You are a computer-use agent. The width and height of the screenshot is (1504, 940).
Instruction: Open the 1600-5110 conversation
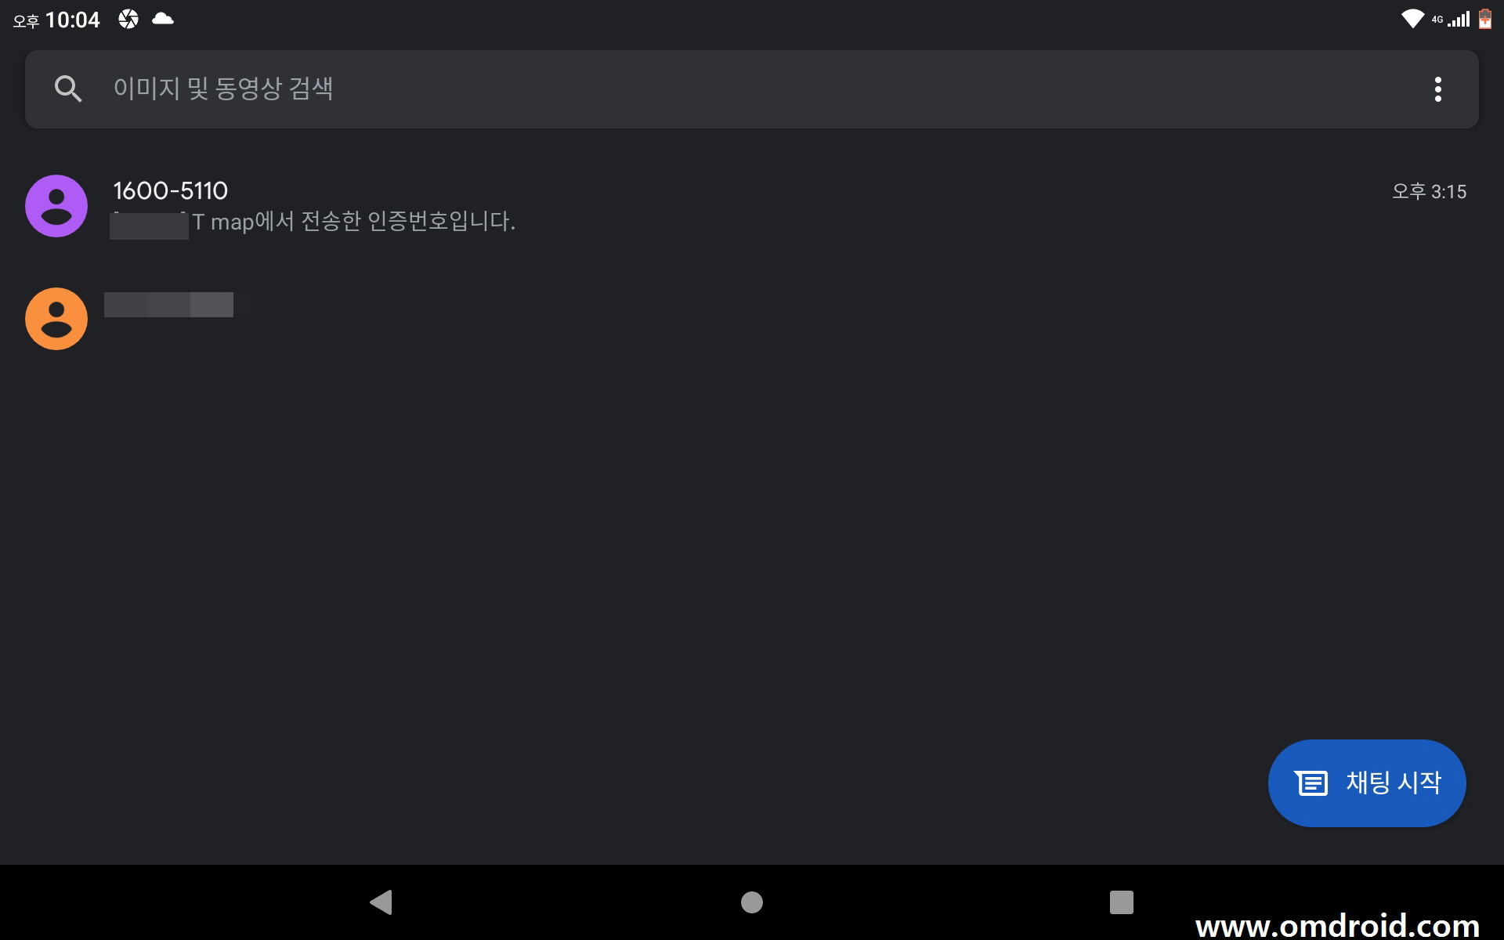click(x=752, y=206)
